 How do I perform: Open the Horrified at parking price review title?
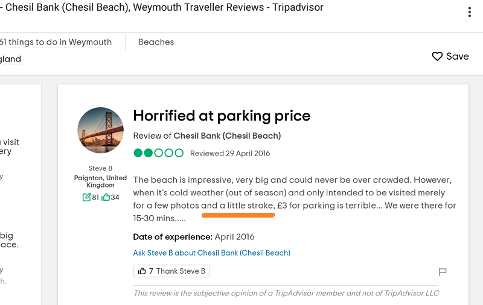(x=222, y=116)
